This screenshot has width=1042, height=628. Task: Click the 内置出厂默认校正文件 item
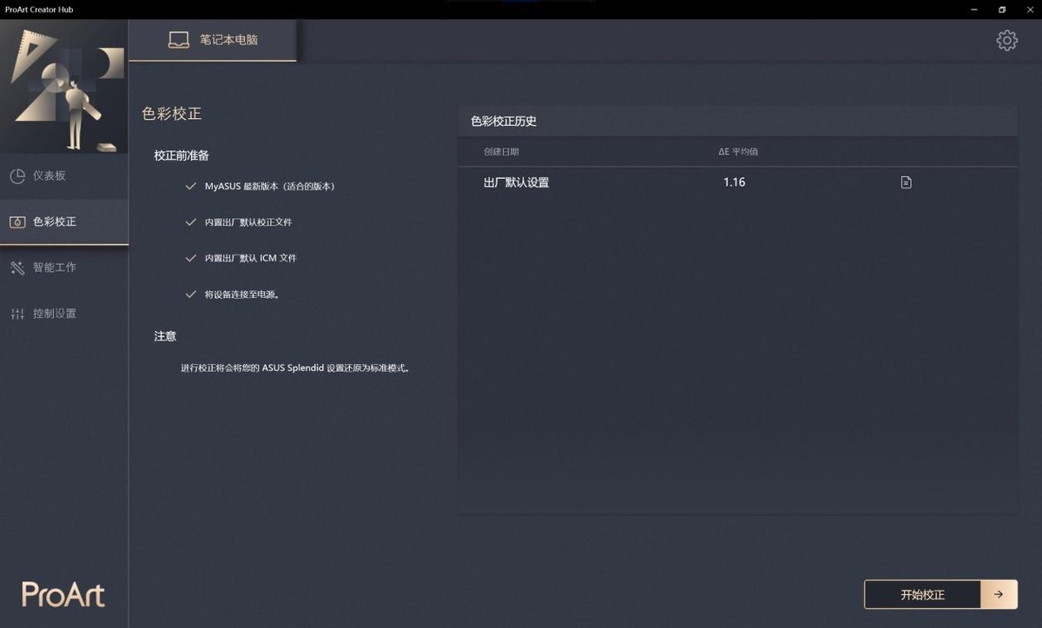pos(248,222)
